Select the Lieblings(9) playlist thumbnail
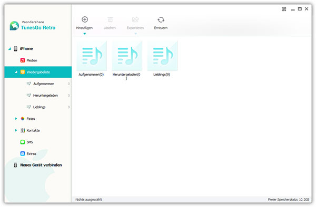316x207 pixels. (x=162, y=56)
